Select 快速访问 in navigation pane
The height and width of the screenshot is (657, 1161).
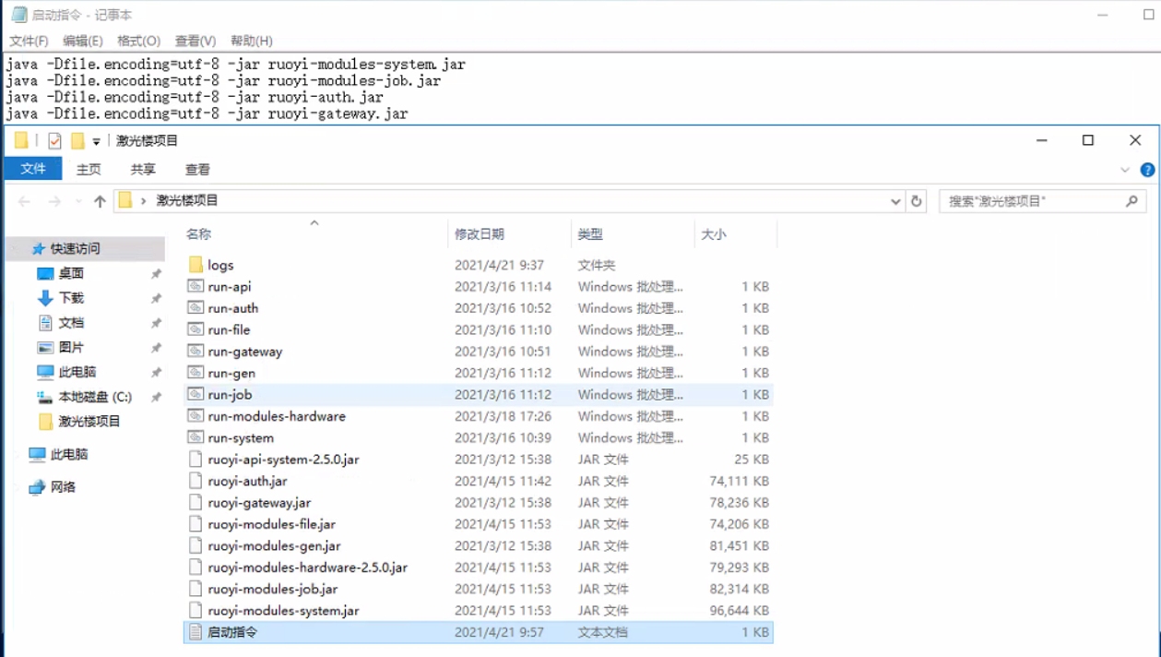(x=76, y=249)
